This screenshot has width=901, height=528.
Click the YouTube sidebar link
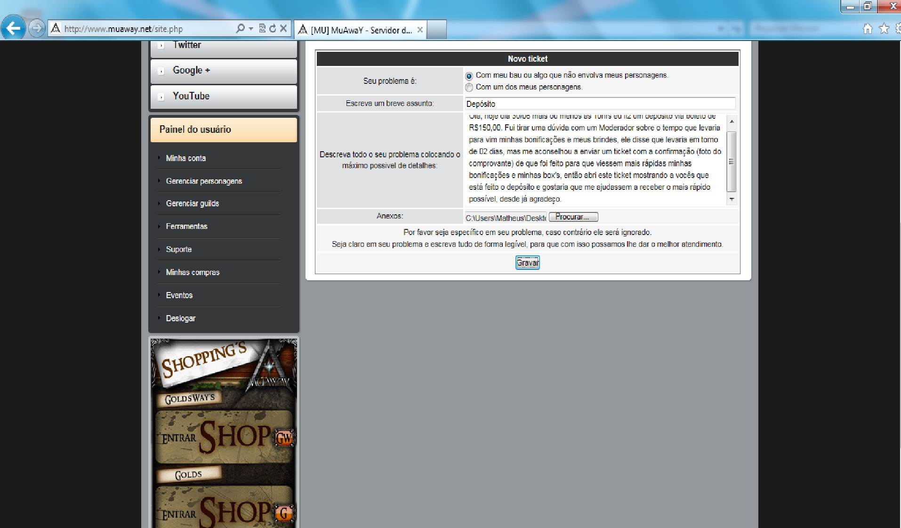191,96
